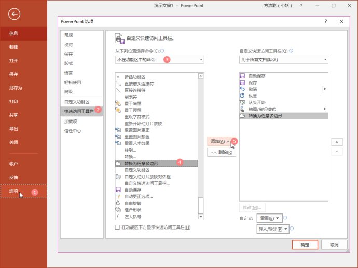Click the command list scroll up arrow
The image size is (358, 268).
click(201, 76)
